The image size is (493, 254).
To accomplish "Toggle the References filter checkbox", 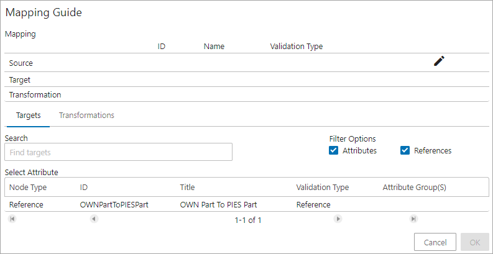I will coord(405,151).
